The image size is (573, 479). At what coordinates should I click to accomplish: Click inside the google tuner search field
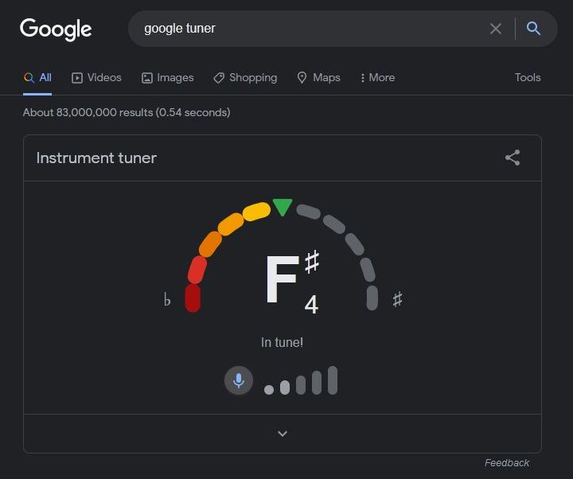click(310, 29)
